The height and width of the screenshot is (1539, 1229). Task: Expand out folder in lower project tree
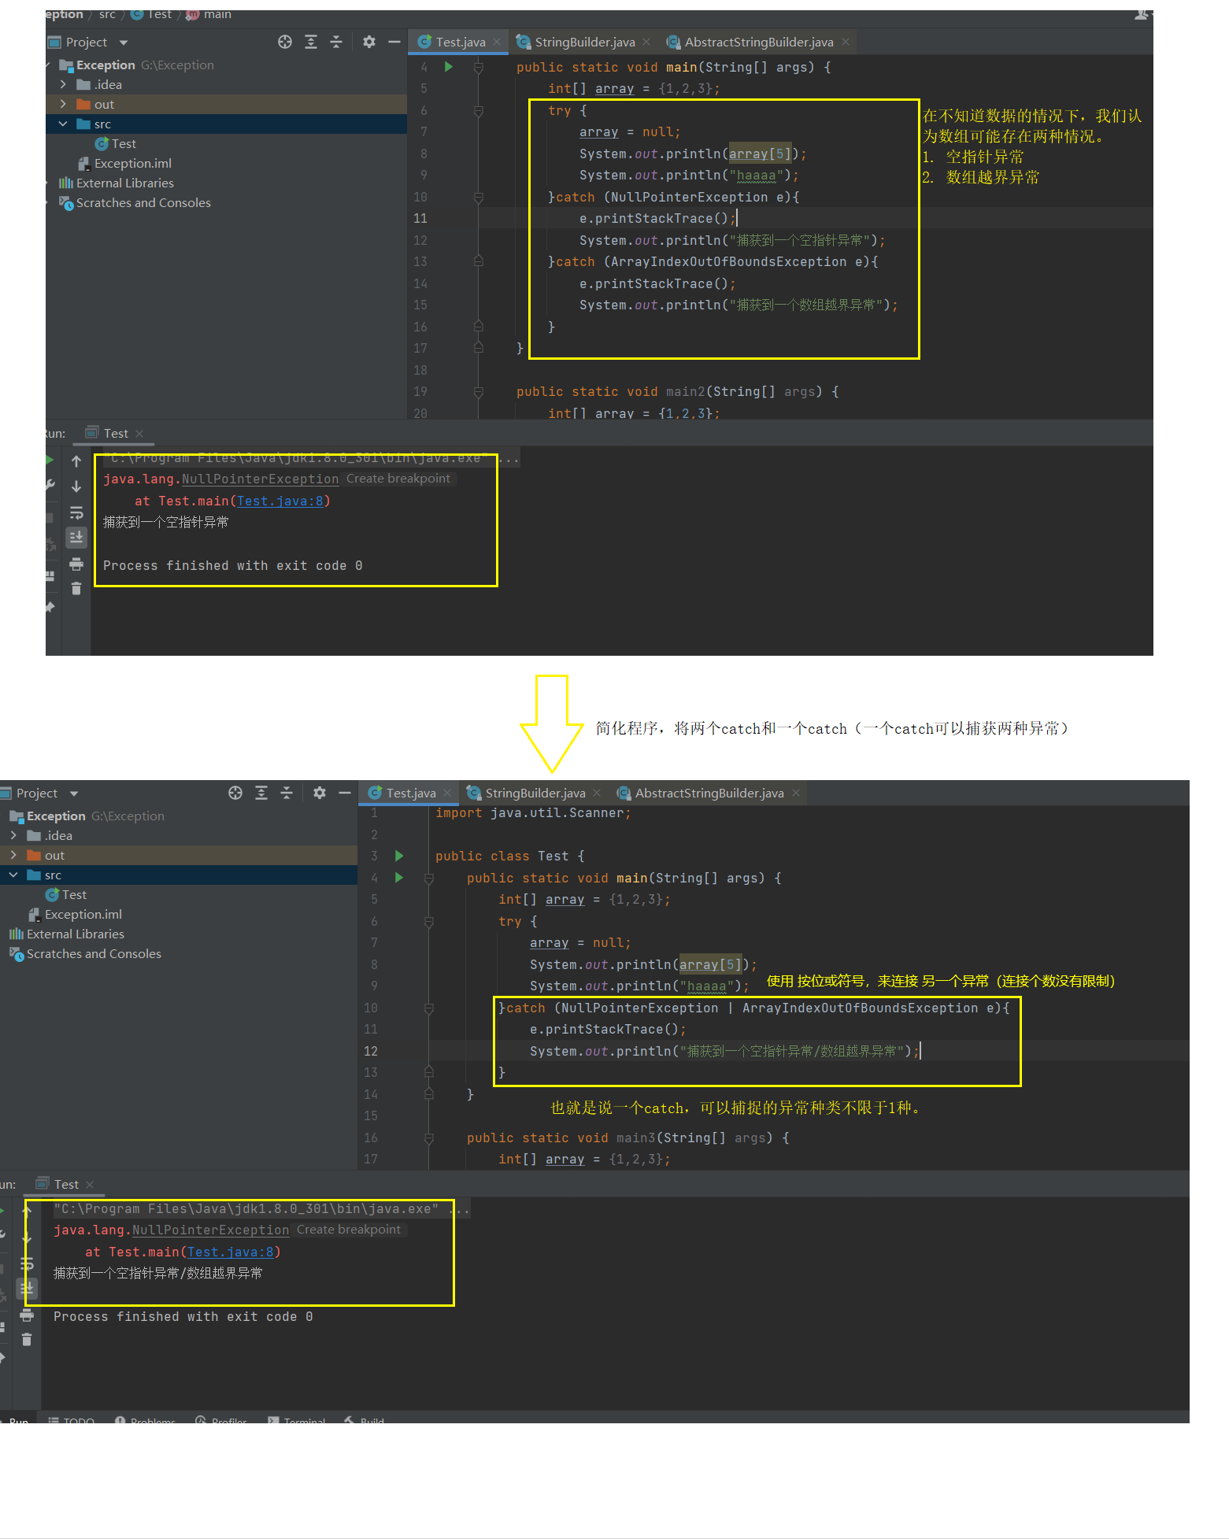(13, 855)
